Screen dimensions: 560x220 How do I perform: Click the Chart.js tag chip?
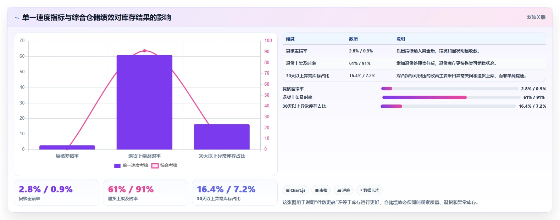[x=296, y=190]
